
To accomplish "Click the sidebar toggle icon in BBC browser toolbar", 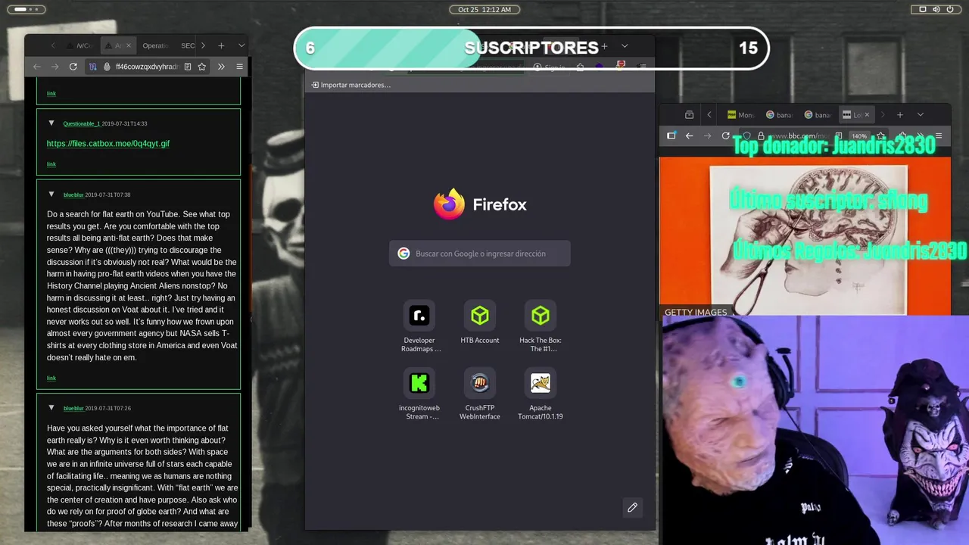I will click(x=671, y=136).
